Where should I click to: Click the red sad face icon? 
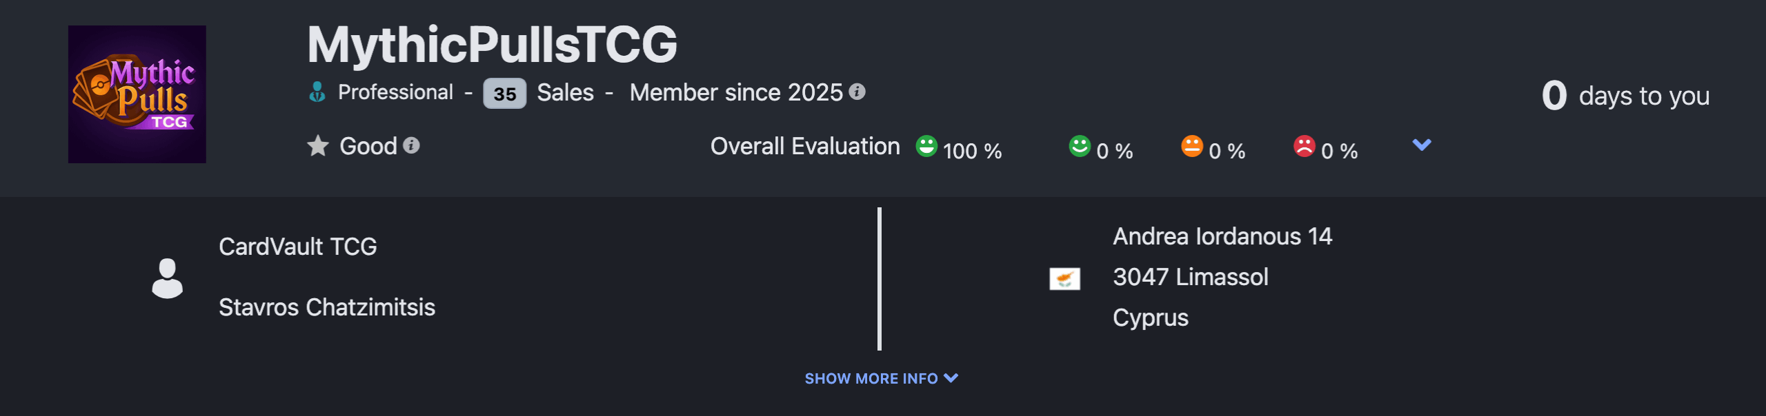tap(1304, 146)
